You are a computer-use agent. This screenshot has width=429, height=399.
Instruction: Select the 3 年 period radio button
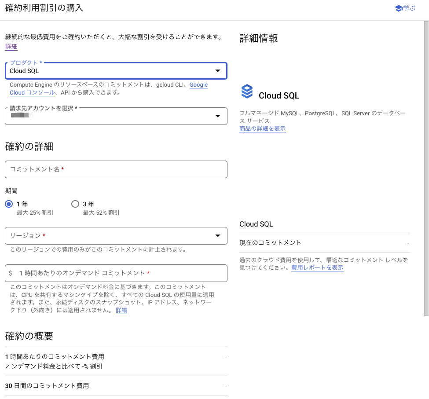[75, 204]
